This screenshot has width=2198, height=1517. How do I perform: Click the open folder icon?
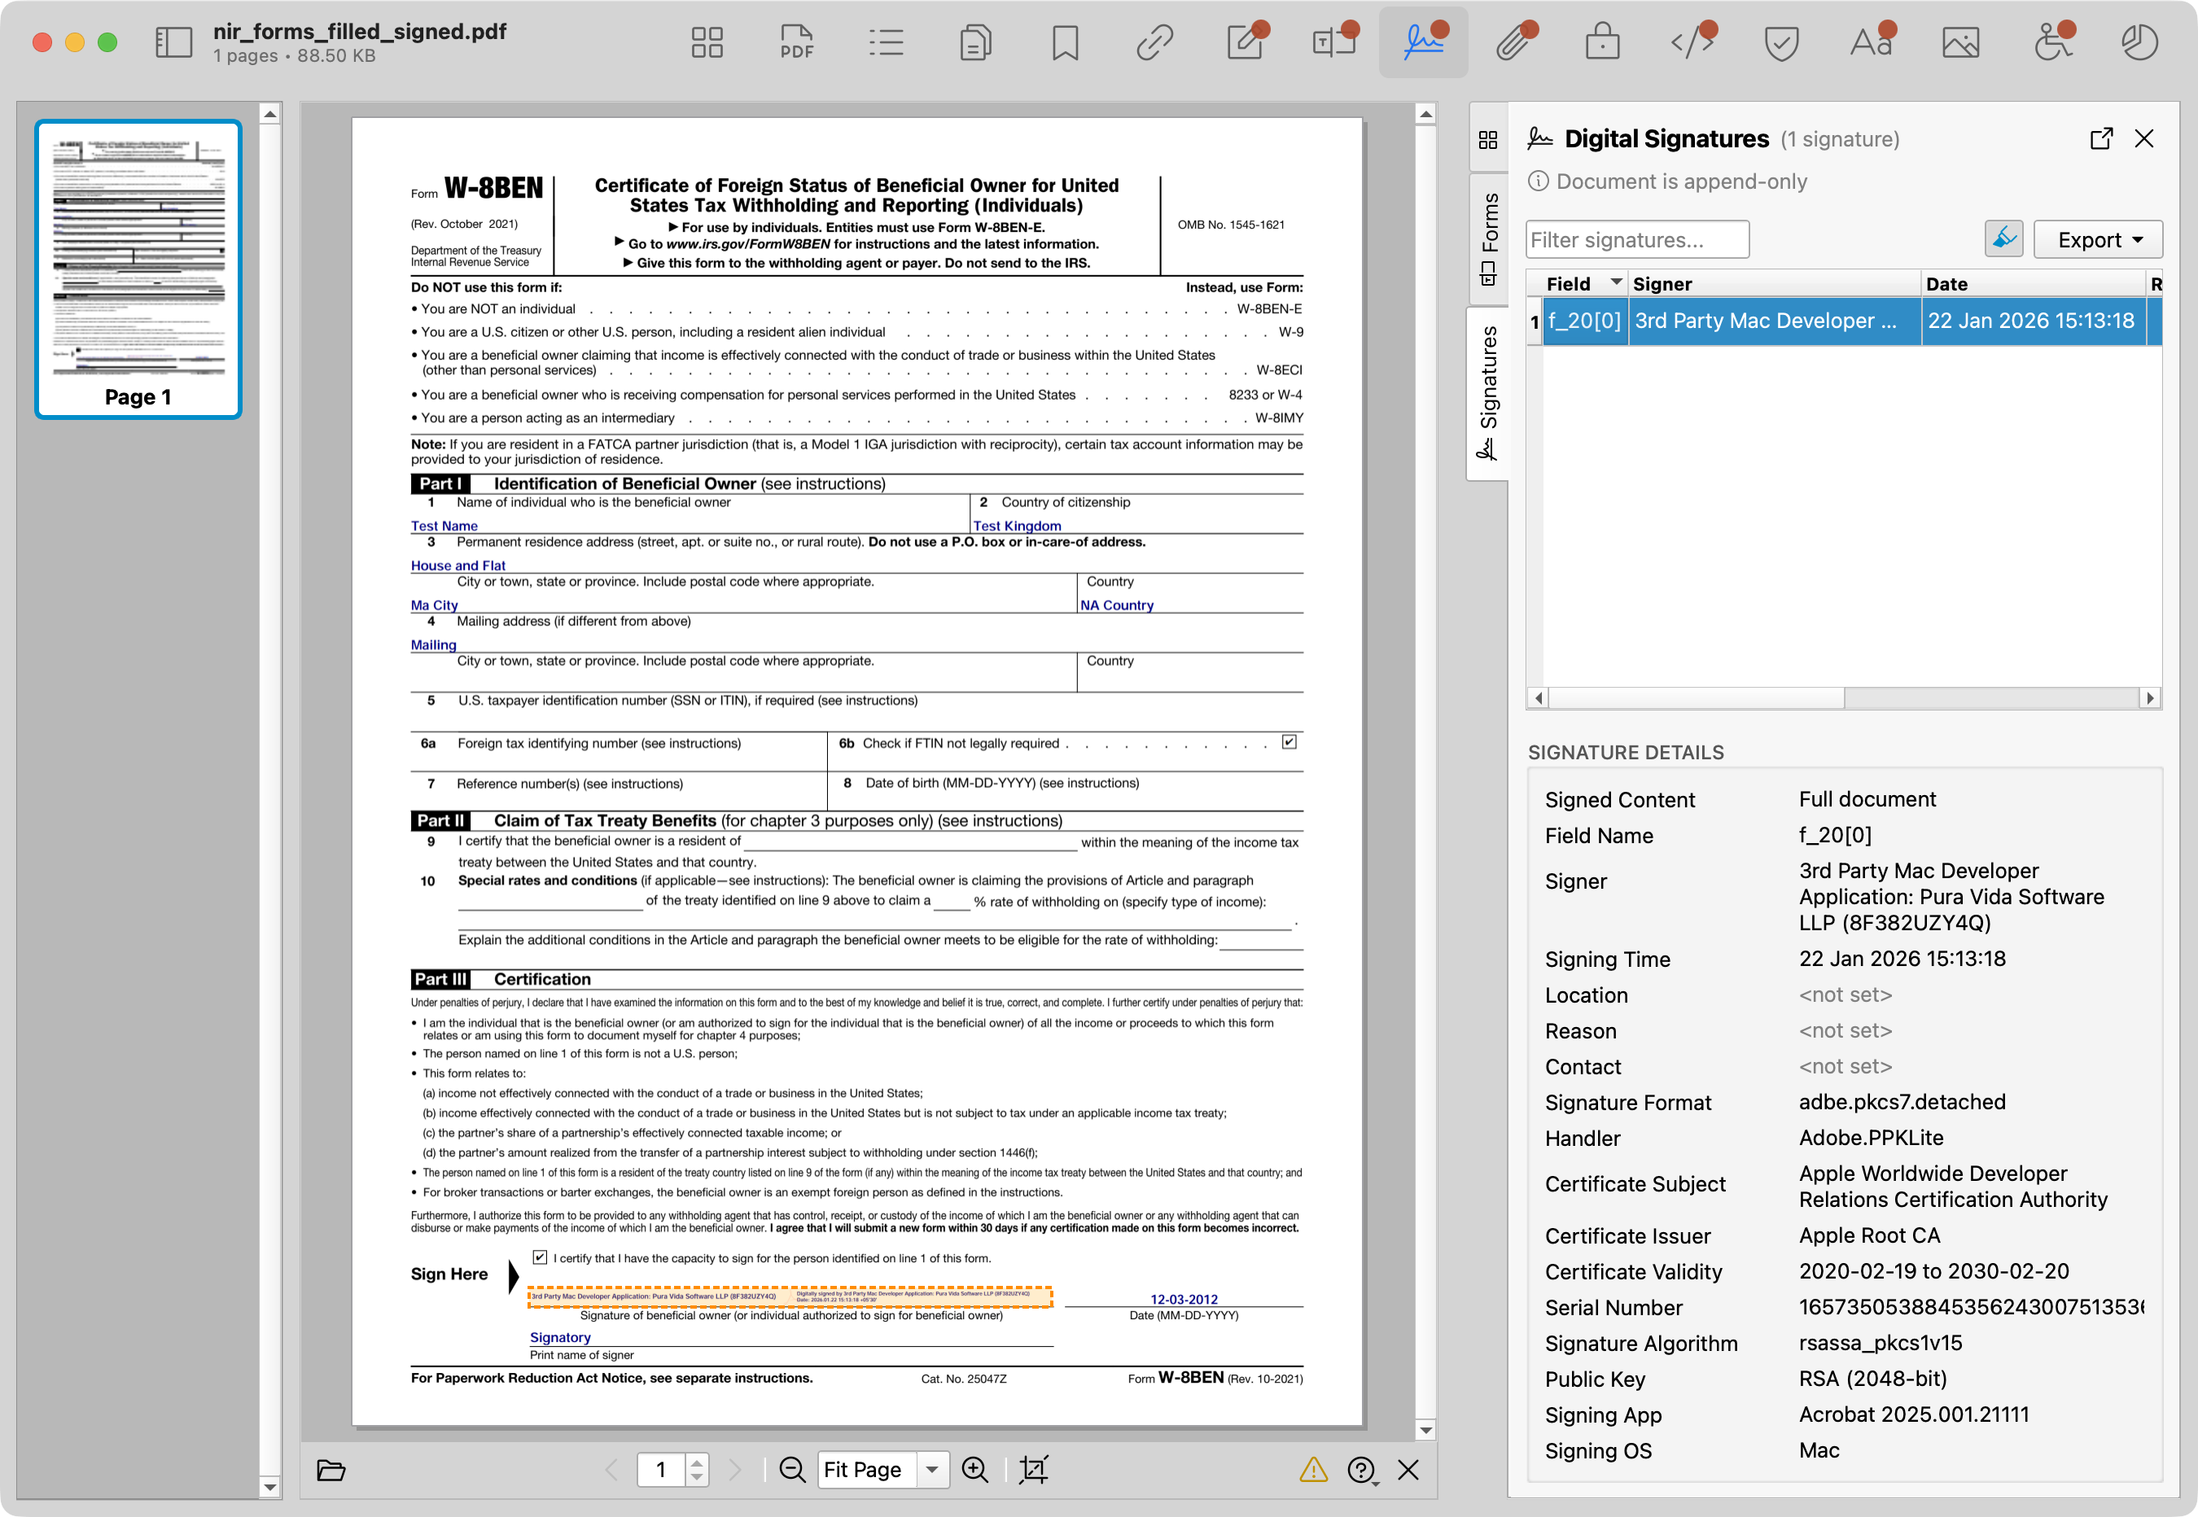click(331, 1470)
